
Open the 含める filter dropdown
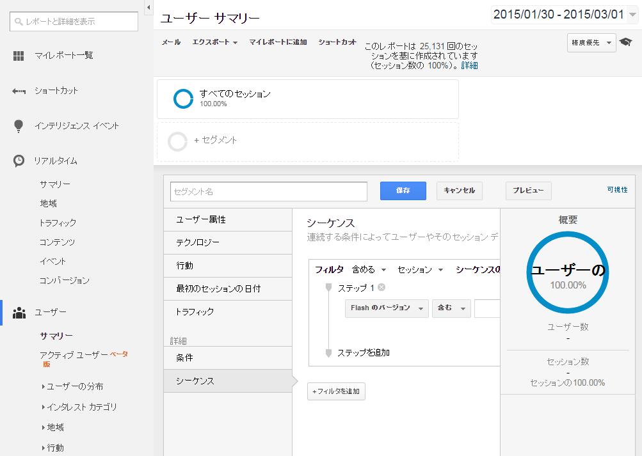point(369,269)
